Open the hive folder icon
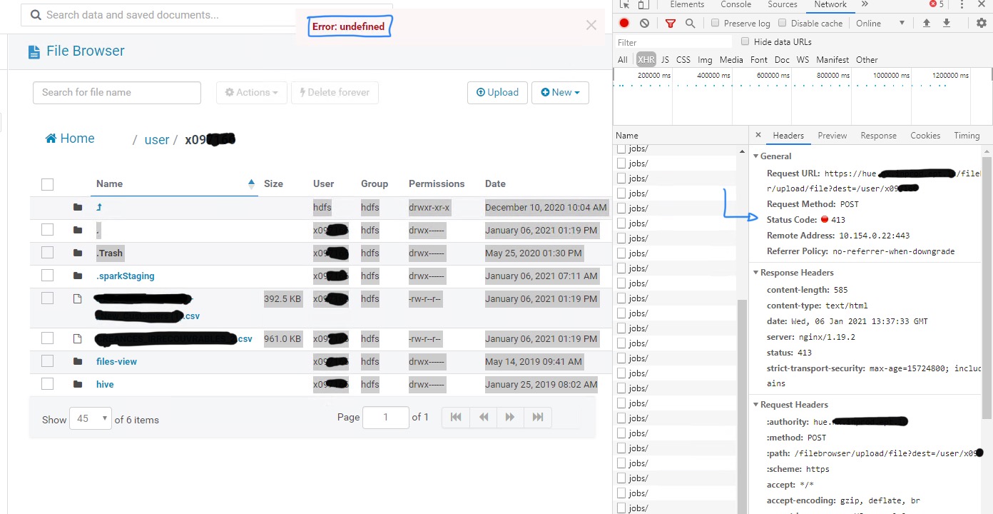The width and height of the screenshot is (993, 514). (x=78, y=384)
